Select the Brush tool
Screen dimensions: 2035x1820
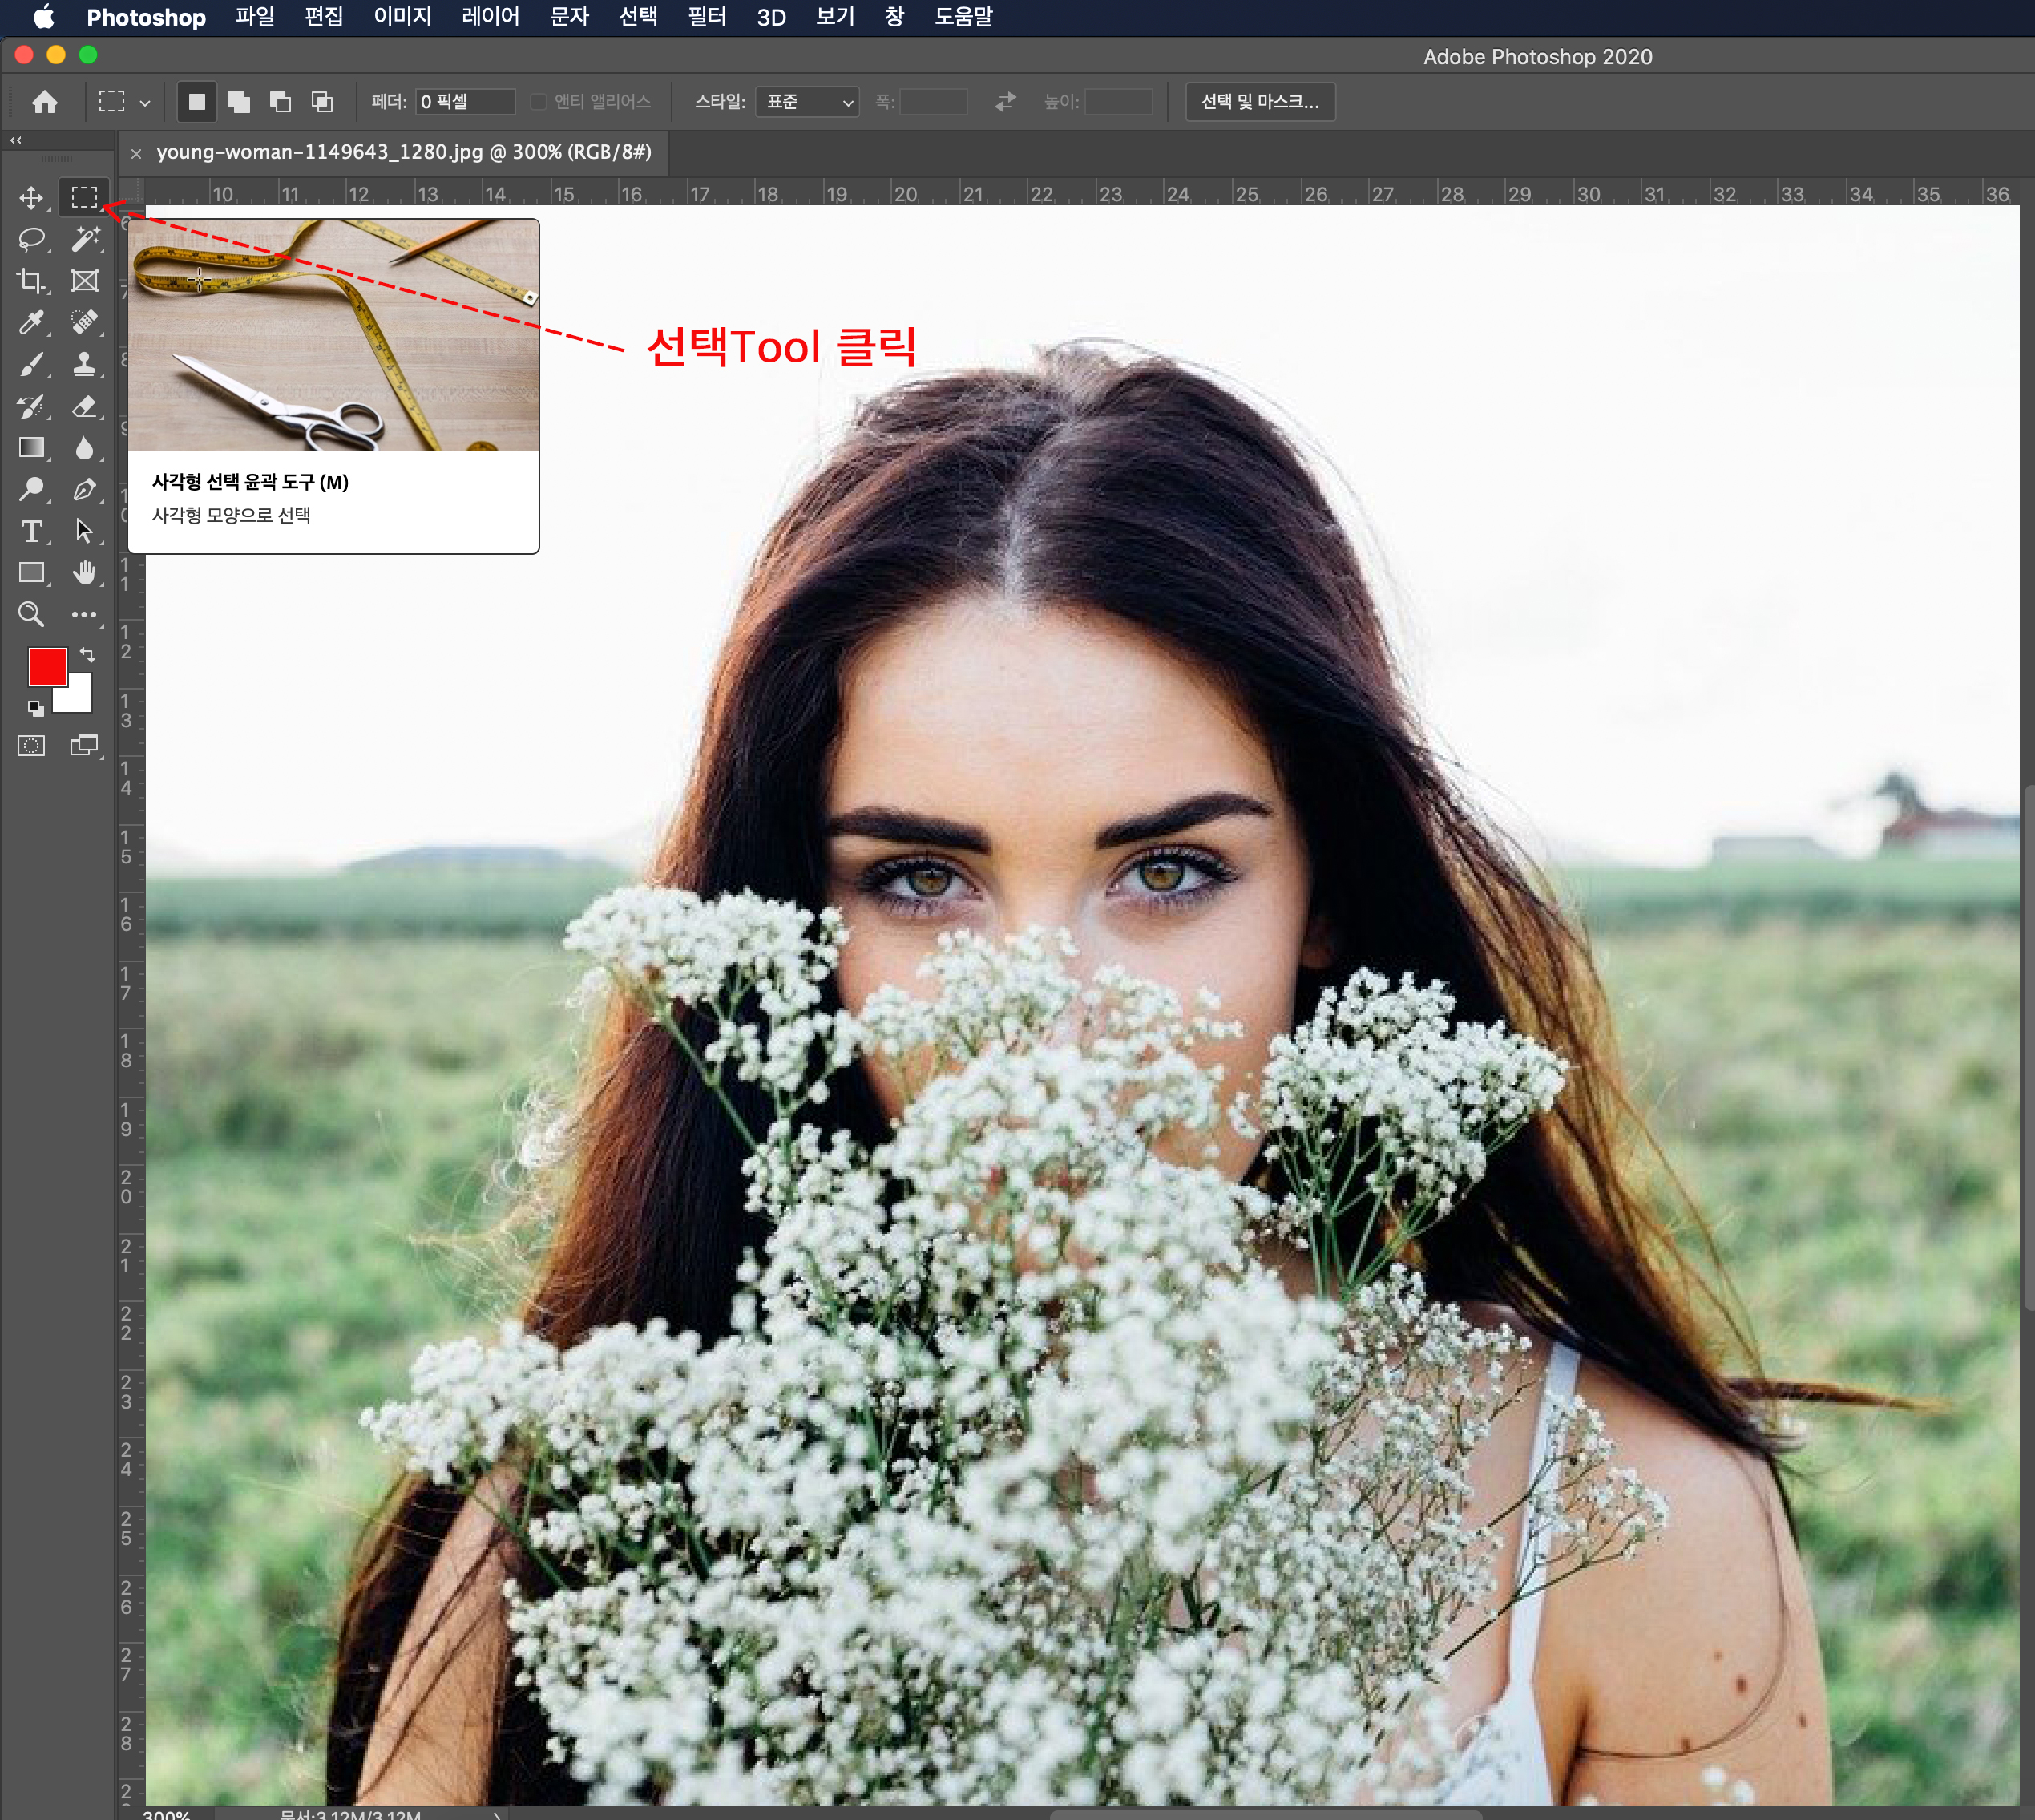[31, 364]
